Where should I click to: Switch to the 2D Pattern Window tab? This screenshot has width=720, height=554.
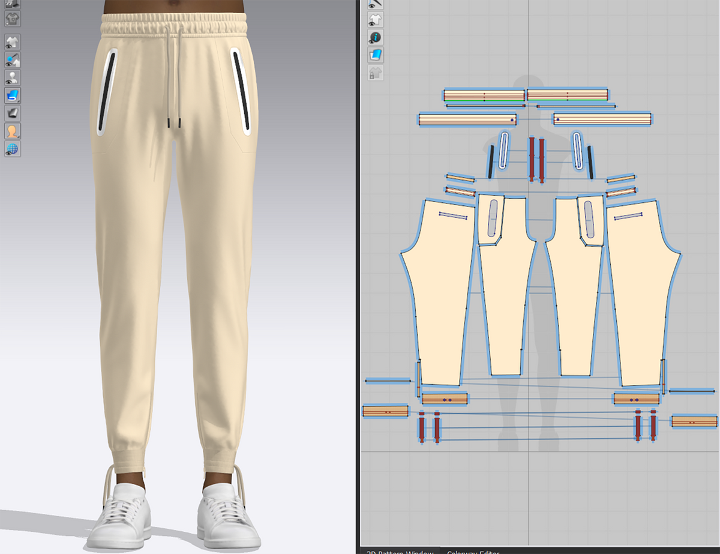[401, 550]
